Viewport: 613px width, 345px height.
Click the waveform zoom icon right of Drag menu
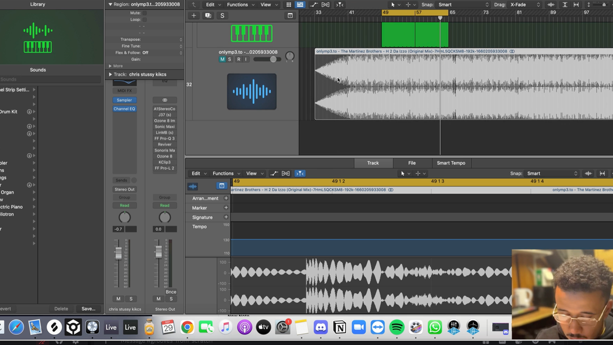tap(551, 5)
